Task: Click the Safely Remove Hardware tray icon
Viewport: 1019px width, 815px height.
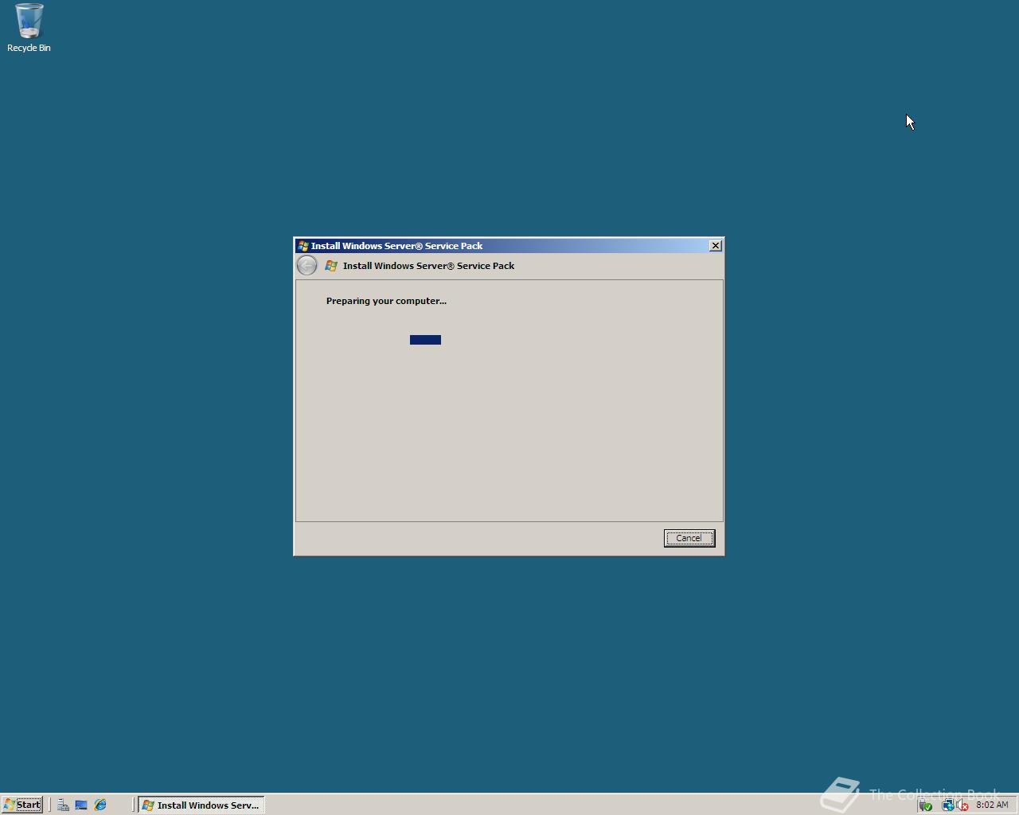Action: pyautogui.click(x=926, y=805)
